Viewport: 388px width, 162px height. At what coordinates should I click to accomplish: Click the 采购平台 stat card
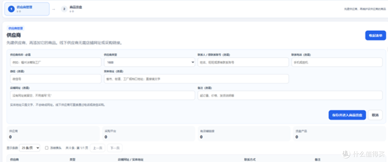click(148, 134)
